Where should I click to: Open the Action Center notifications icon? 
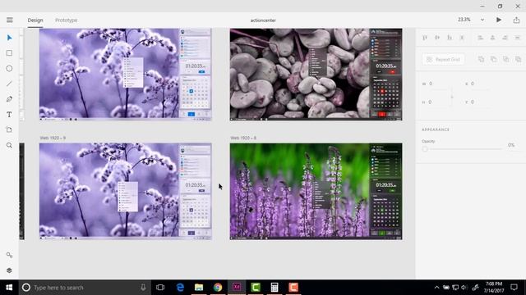(x=514, y=288)
